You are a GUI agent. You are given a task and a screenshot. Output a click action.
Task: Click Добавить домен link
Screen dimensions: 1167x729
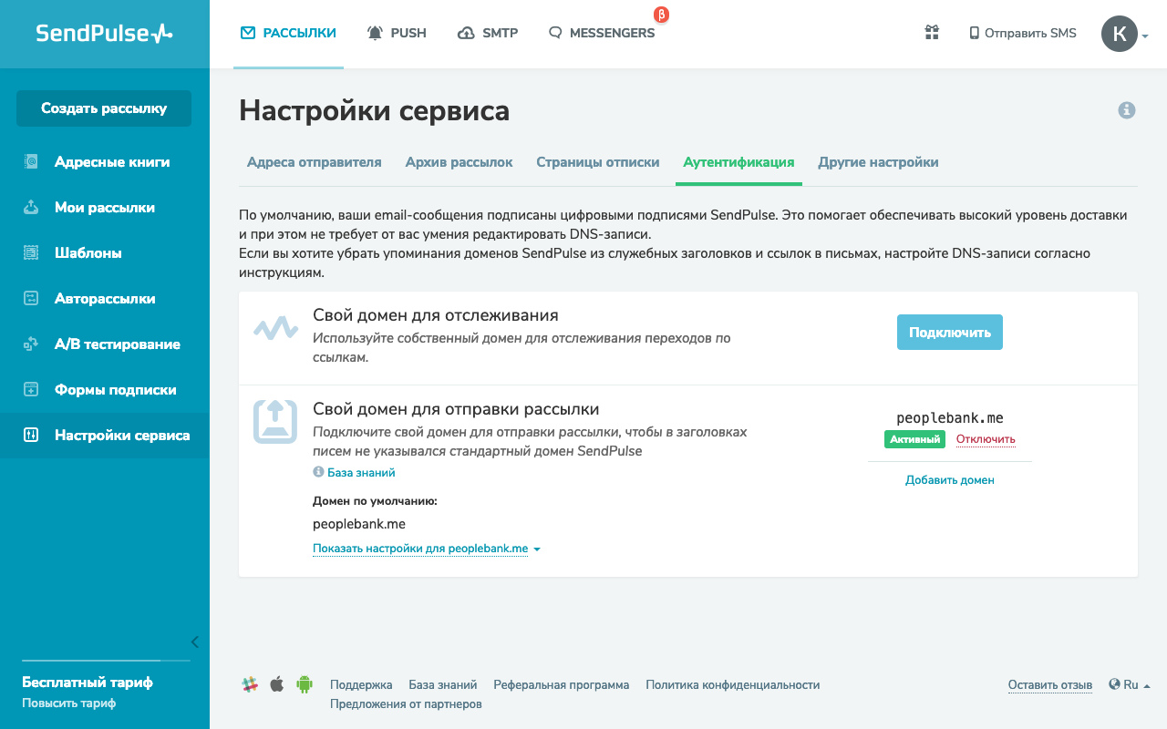point(949,480)
